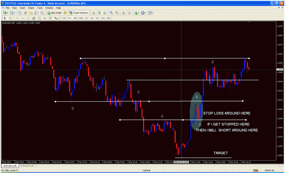Switch chart to Bar Chart mode
This screenshot has width=285, height=173.
[x=93, y=13]
